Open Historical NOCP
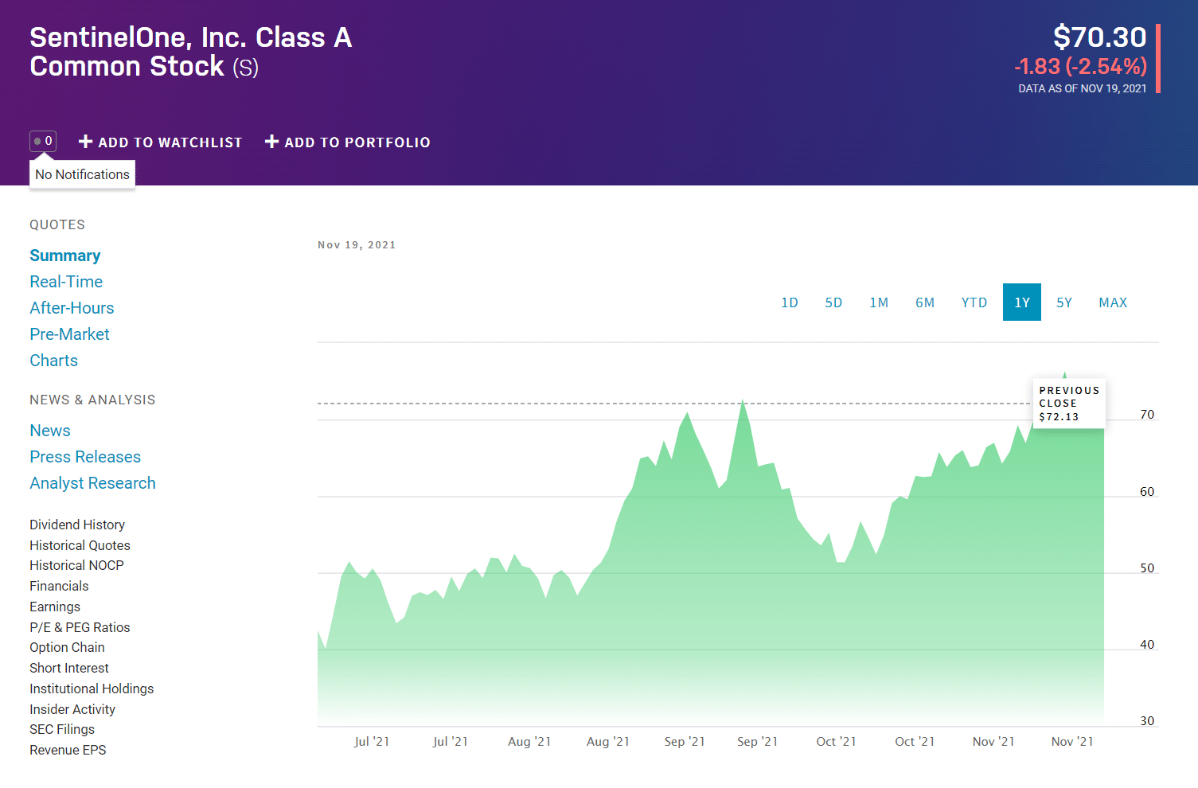1198x788 pixels. (76, 565)
